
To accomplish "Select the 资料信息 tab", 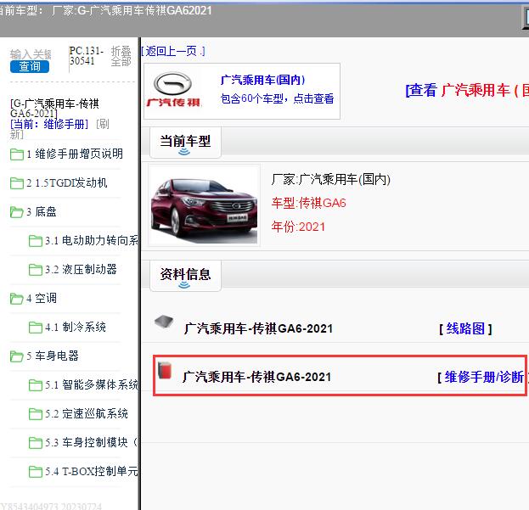I will pos(185,276).
